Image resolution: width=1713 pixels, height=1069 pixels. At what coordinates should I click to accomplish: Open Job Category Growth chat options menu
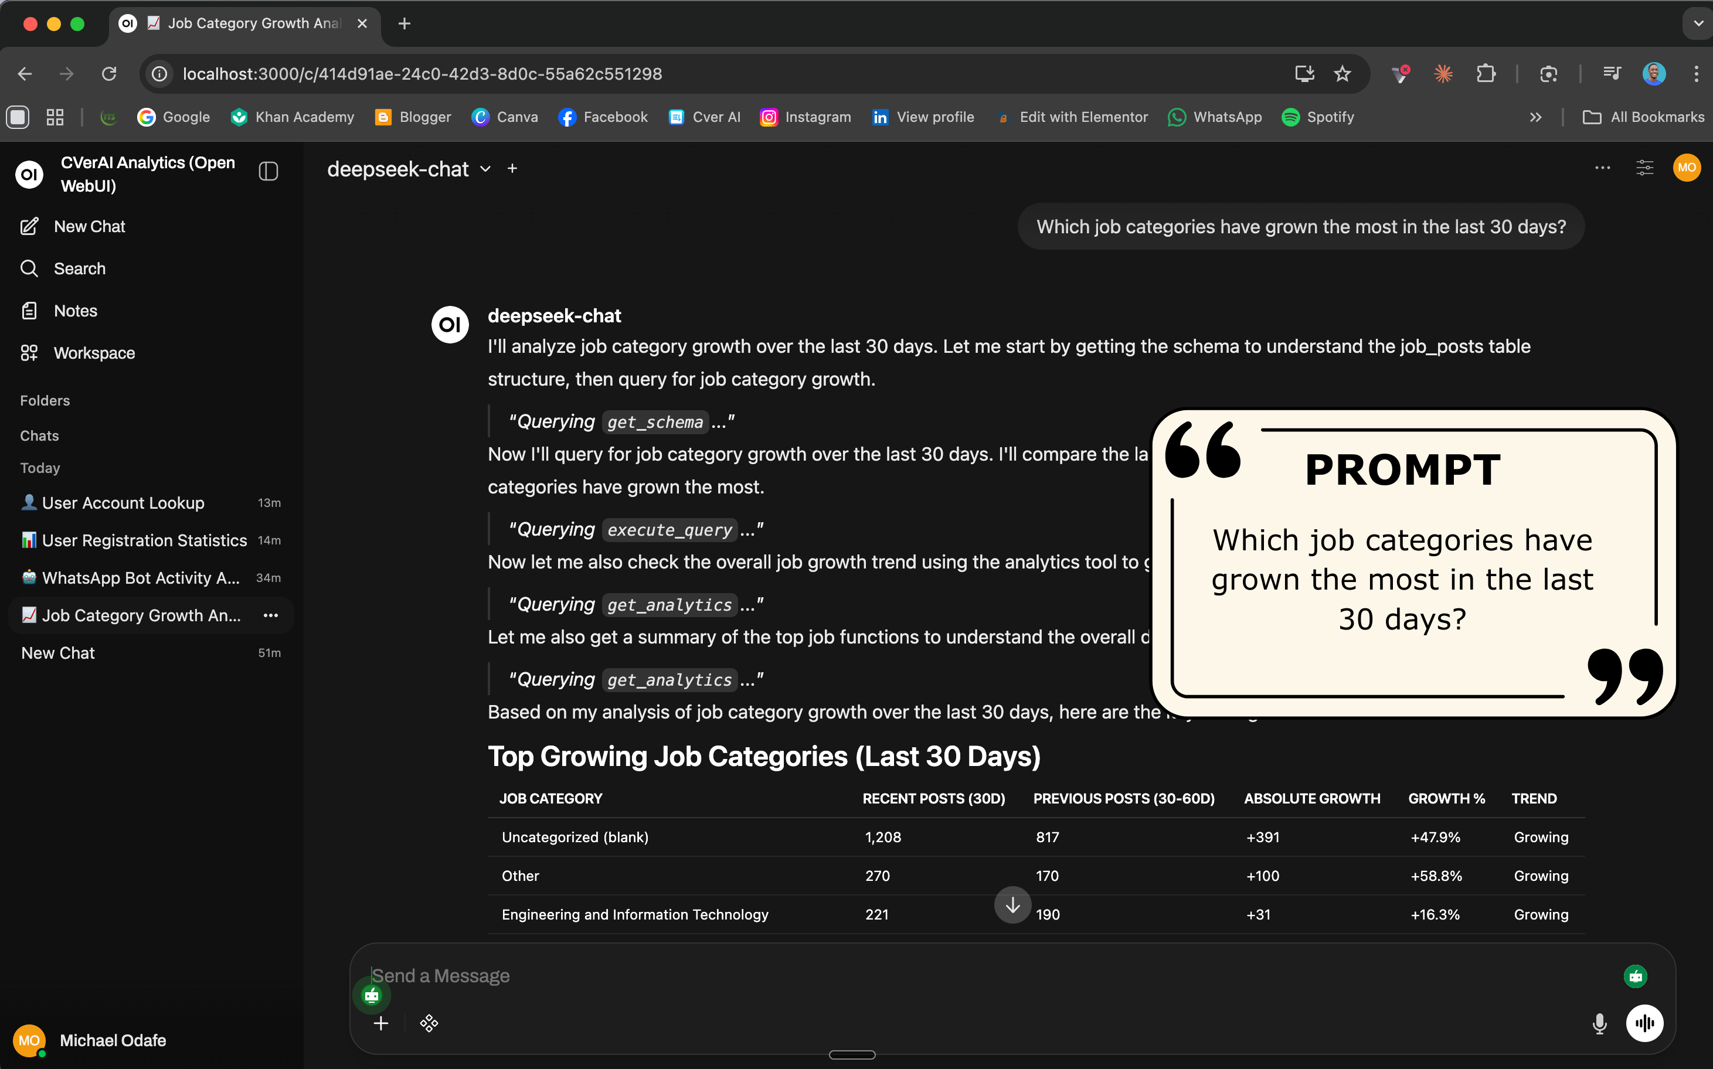(x=270, y=615)
